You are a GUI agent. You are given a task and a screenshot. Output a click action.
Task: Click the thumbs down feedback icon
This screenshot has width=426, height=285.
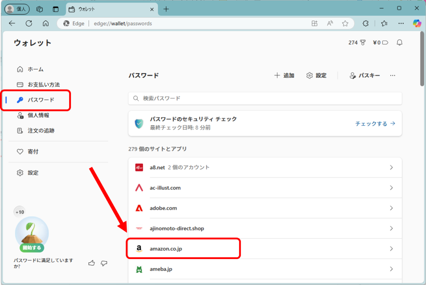click(104, 263)
